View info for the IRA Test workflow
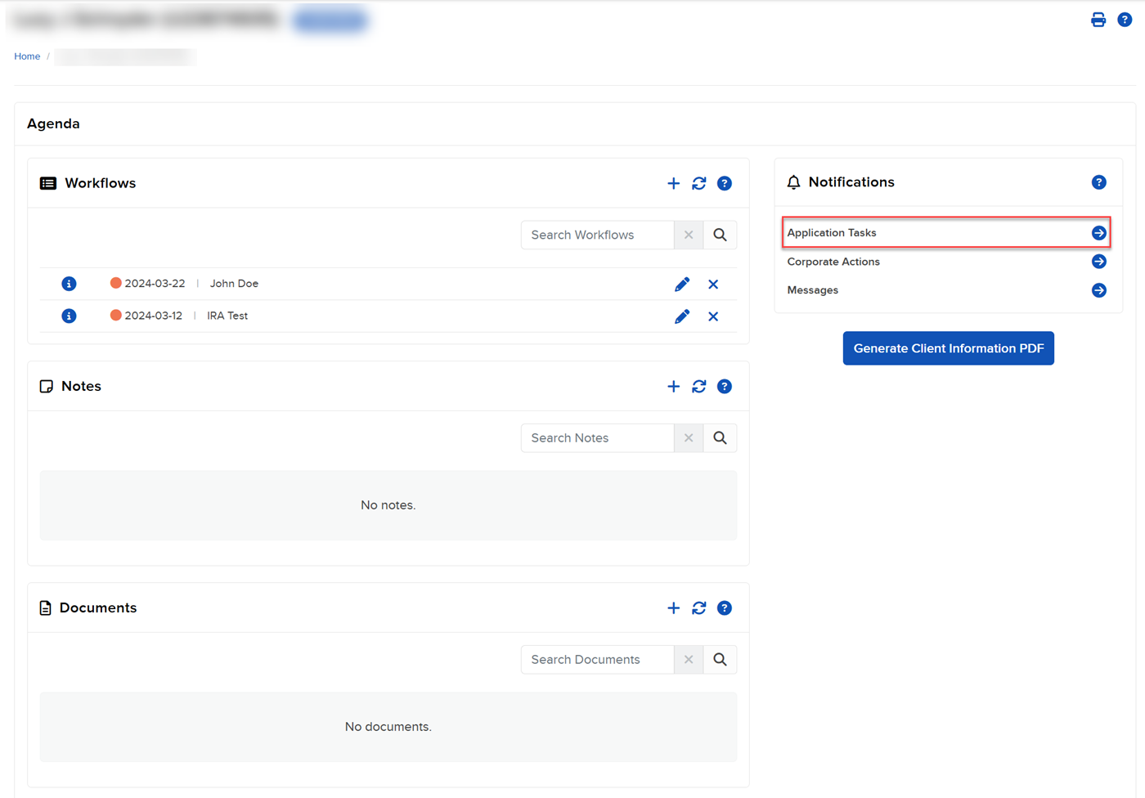 point(69,316)
